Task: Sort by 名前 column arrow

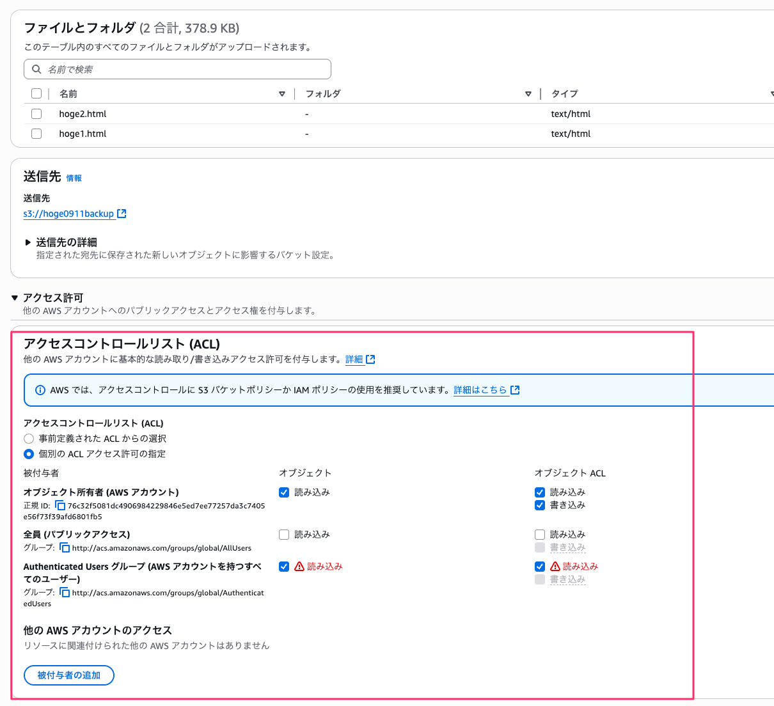Action: (282, 94)
